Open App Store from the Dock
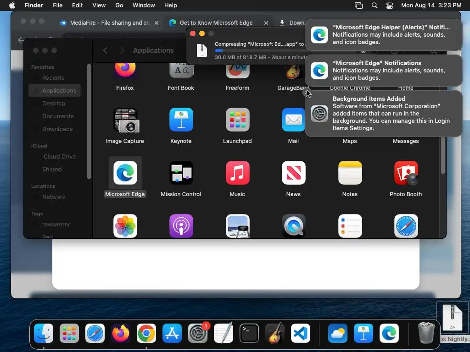This screenshot has width=470, height=352. [172, 333]
